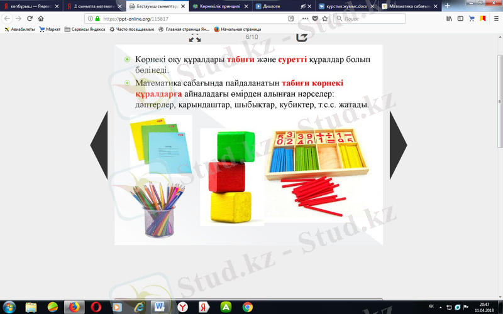Click the share slide icon
503x314 pixels.
(x=301, y=38)
